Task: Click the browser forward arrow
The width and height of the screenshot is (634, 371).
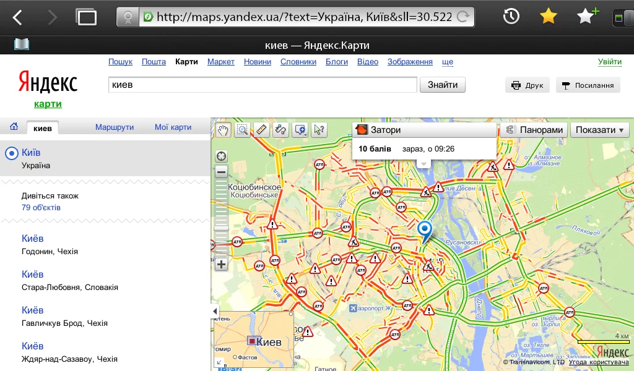Action: (52, 17)
